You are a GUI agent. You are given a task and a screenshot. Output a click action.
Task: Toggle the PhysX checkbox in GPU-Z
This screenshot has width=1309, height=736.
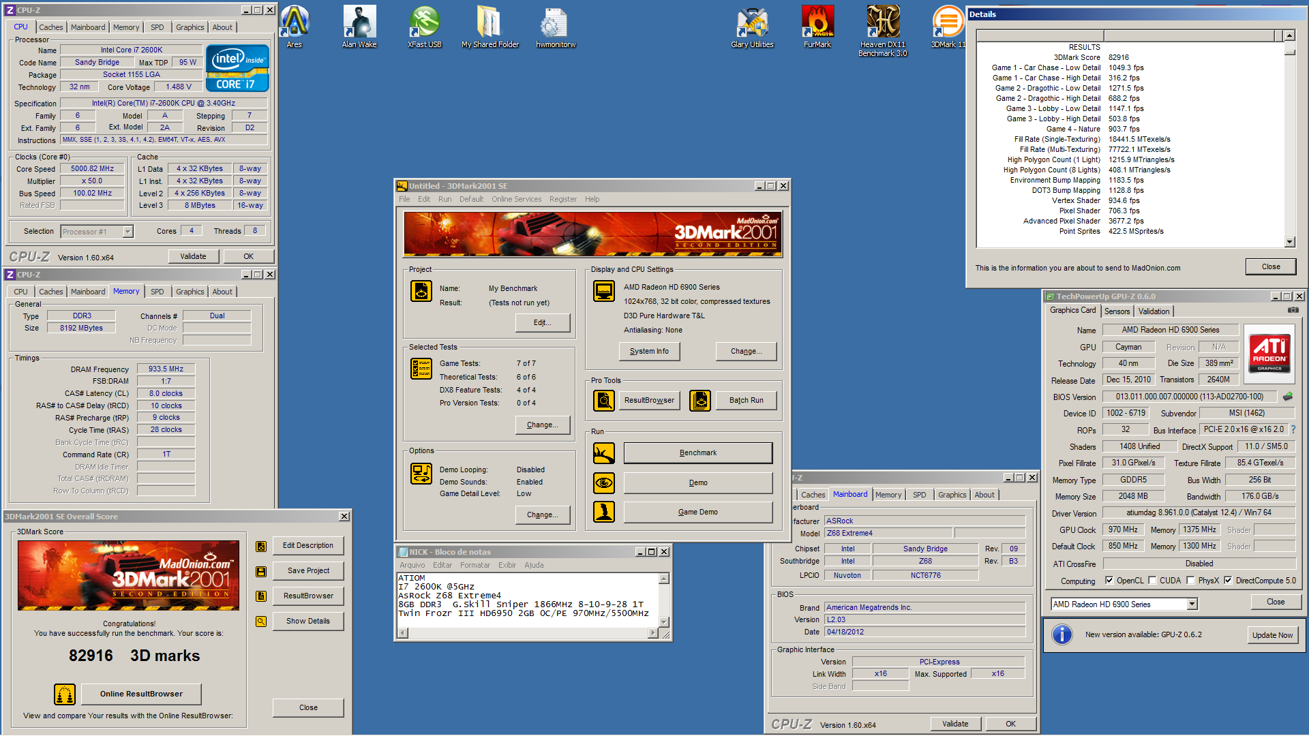[x=1190, y=581]
